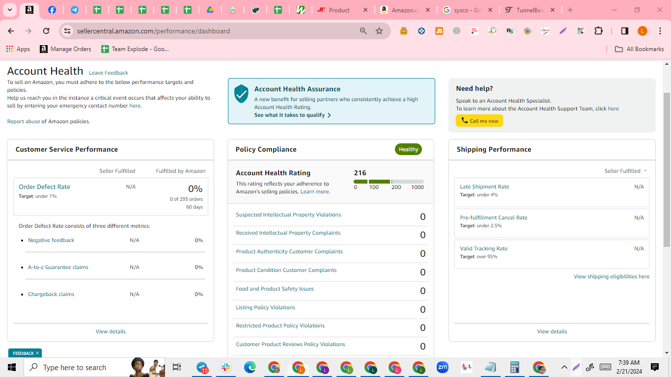
Task: Click the Account Health Assurance shield icon
Action: pyautogui.click(x=241, y=93)
